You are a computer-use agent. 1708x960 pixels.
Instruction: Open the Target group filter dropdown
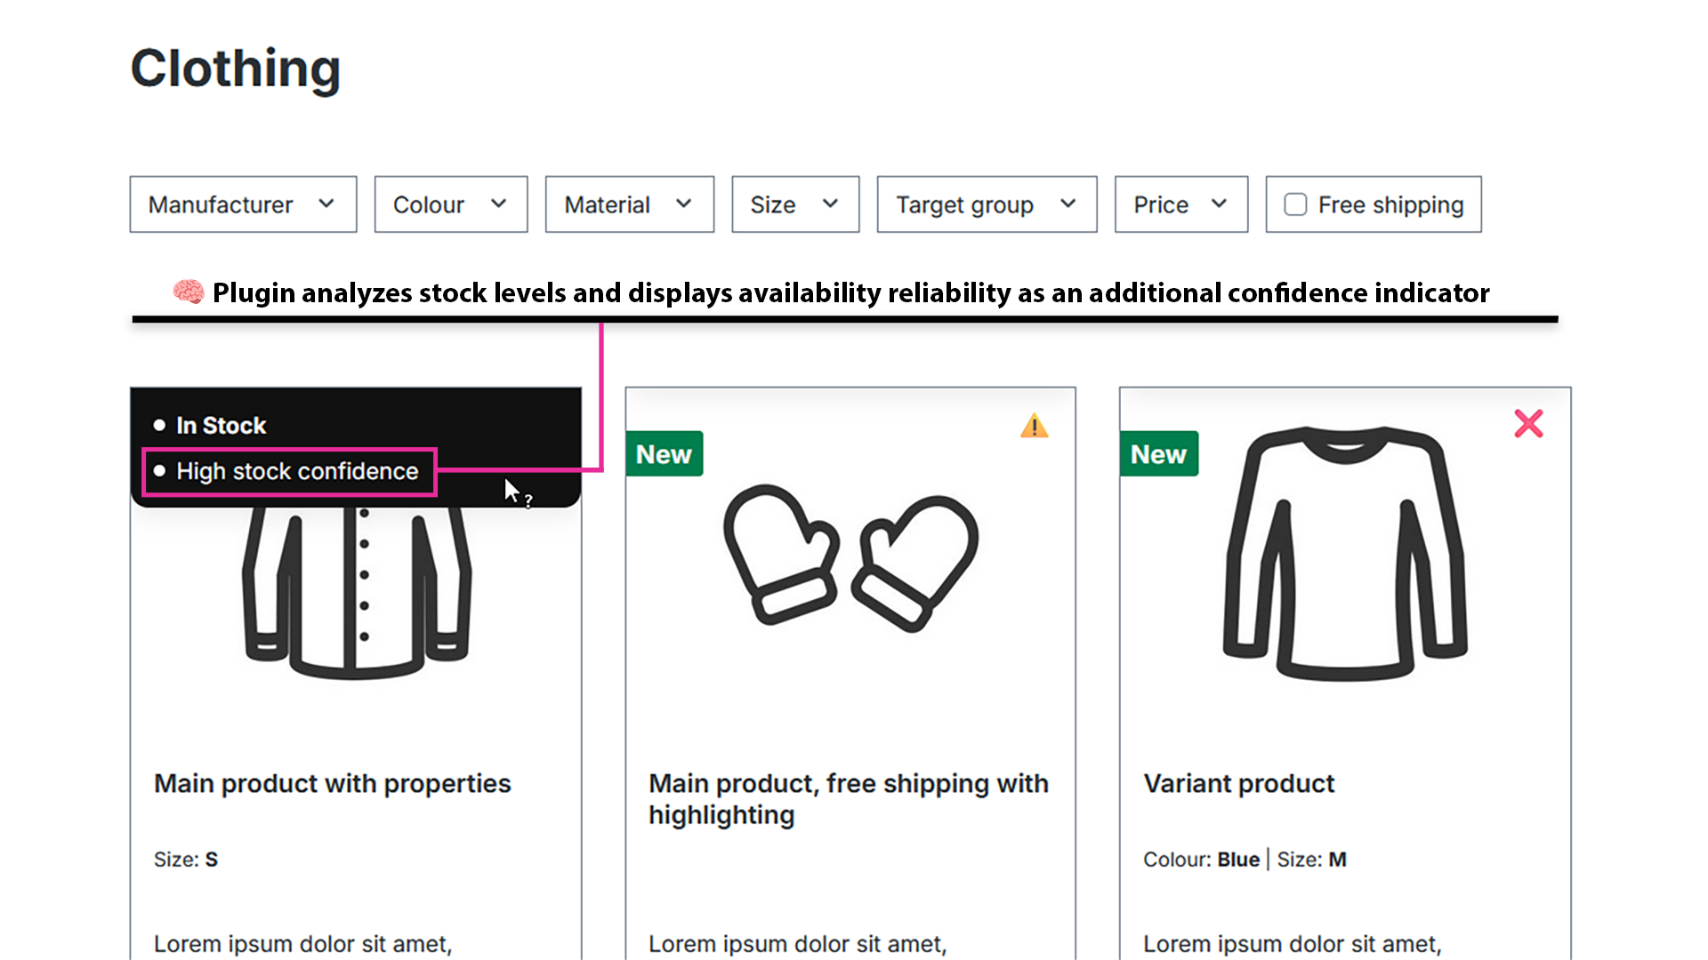pyautogui.click(x=987, y=204)
